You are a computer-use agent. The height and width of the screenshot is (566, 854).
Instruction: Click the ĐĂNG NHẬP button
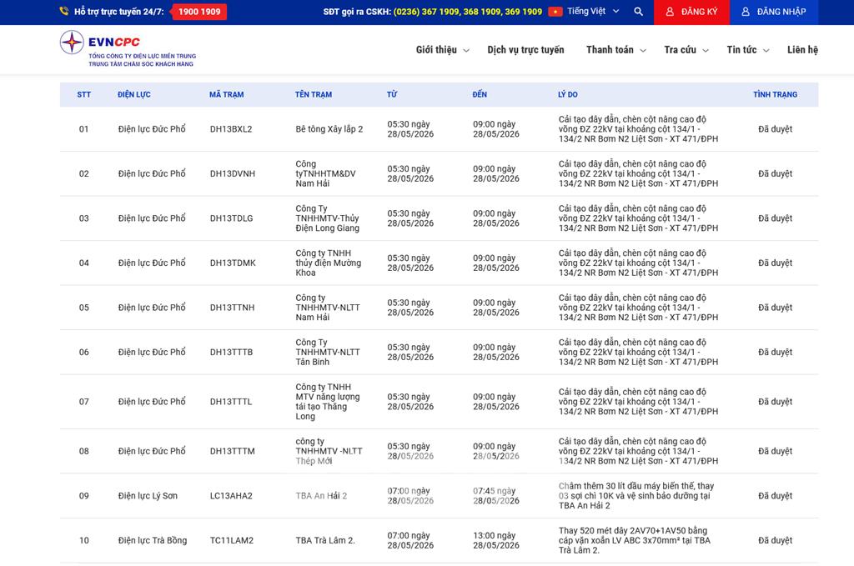point(774,12)
